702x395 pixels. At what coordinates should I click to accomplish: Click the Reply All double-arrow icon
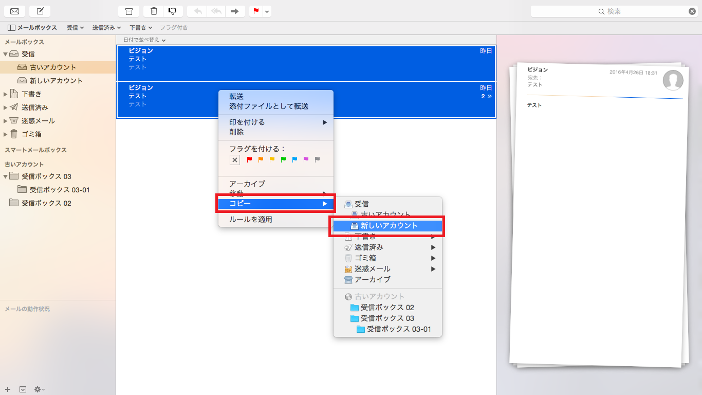click(x=216, y=11)
